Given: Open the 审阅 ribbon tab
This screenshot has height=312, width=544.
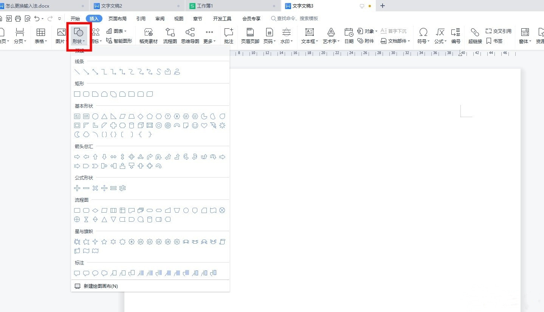Looking at the screenshot, I should point(160,19).
